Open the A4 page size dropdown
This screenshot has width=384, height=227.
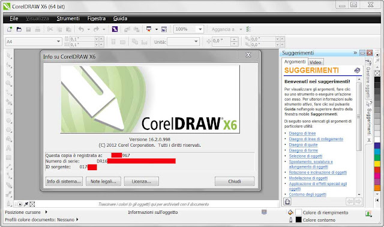pyautogui.click(x=58, y=41)
